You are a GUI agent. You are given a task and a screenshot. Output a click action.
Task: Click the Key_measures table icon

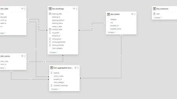coord(154,9)
